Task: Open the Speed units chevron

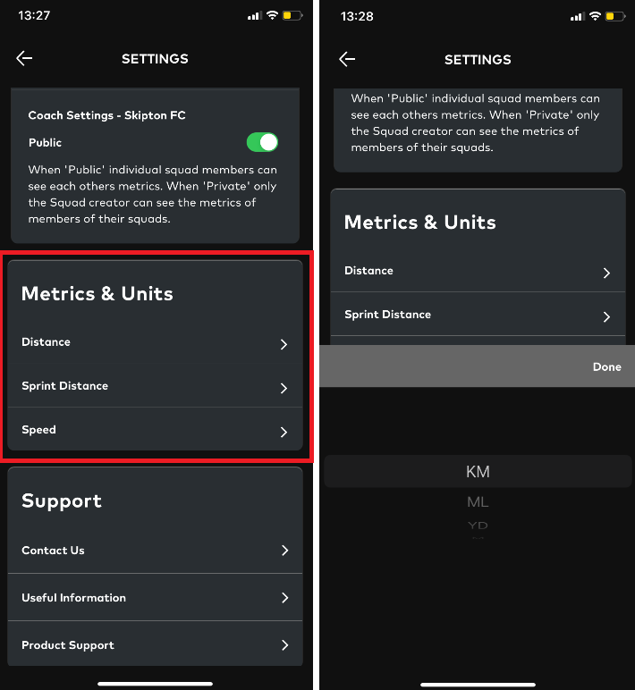Action: pyautogui.click(x=284, y=432)
